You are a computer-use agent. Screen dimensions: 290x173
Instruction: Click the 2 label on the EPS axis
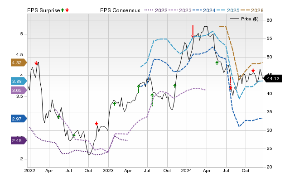click(22, 159)
